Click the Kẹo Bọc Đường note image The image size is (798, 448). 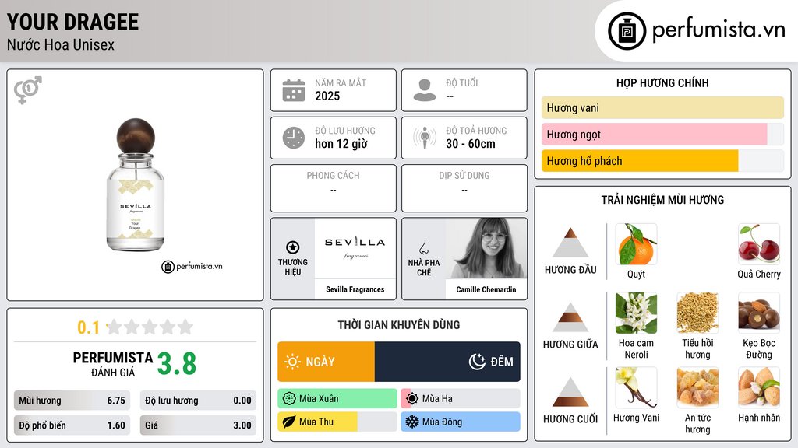pos(759,313)
